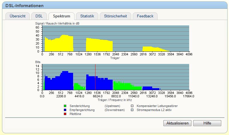Screen dimensions: 229x135
Task: Click the Senderichtung legend text
Action: [x=80, y=106]
